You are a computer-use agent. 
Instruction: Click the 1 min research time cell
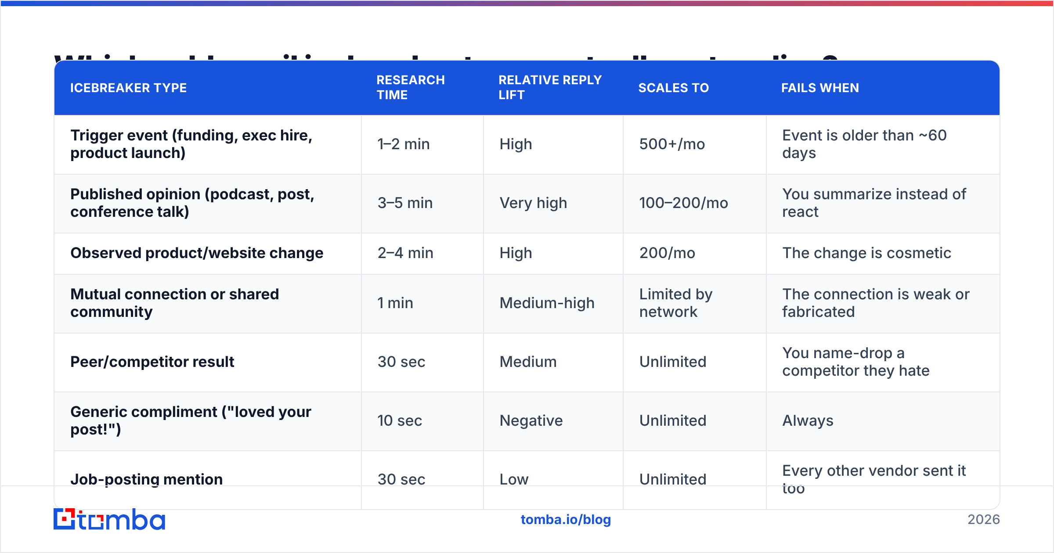pyautogui.click(x=395, y=303)
